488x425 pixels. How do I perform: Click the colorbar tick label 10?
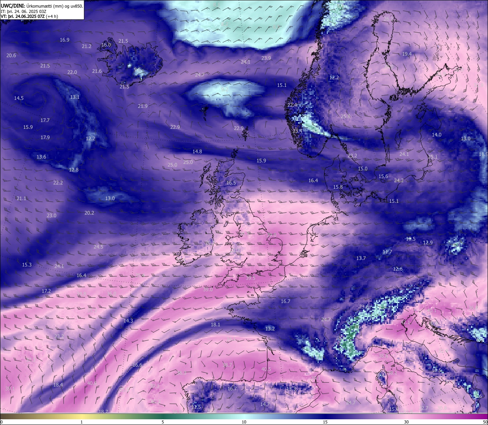(244, 422)
